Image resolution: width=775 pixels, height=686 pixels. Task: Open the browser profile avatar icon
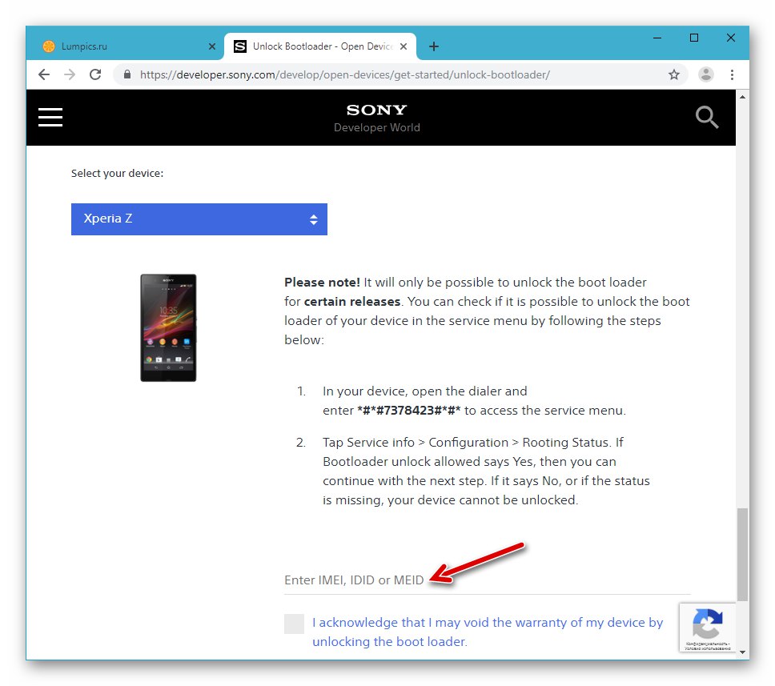tap(706, 74)
